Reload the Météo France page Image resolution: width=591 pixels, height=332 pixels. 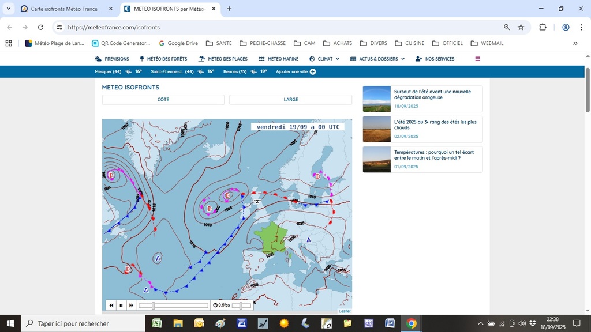coord(40,27)
